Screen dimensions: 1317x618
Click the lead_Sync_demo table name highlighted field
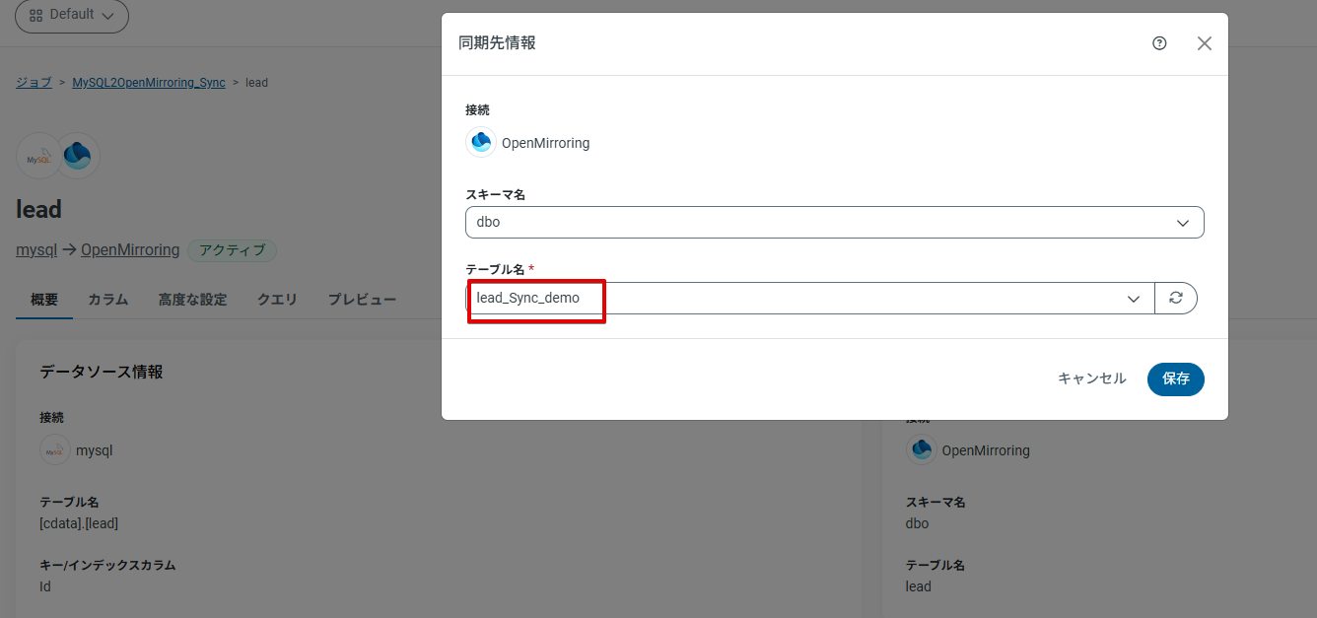point(535,298)
